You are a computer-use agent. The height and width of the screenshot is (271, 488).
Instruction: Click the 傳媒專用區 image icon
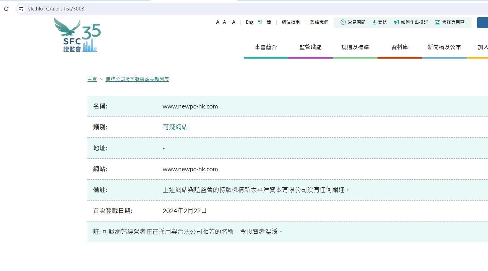click(437, 22)
